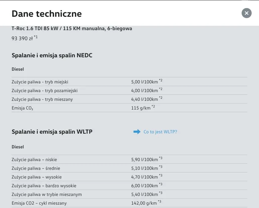The image size is (259, 208).
Task: Click the 'Zużycie paliwa – bardzo wysokie' row label
Action: (44, 186)
